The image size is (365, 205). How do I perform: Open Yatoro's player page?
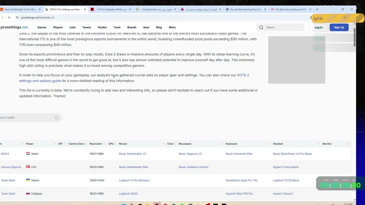point(35,180)
